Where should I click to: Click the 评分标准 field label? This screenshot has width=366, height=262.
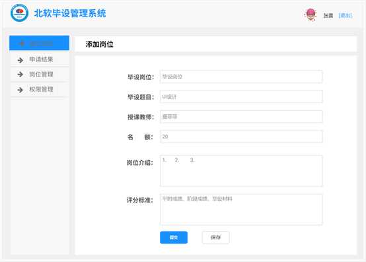(x=140, y=200)
